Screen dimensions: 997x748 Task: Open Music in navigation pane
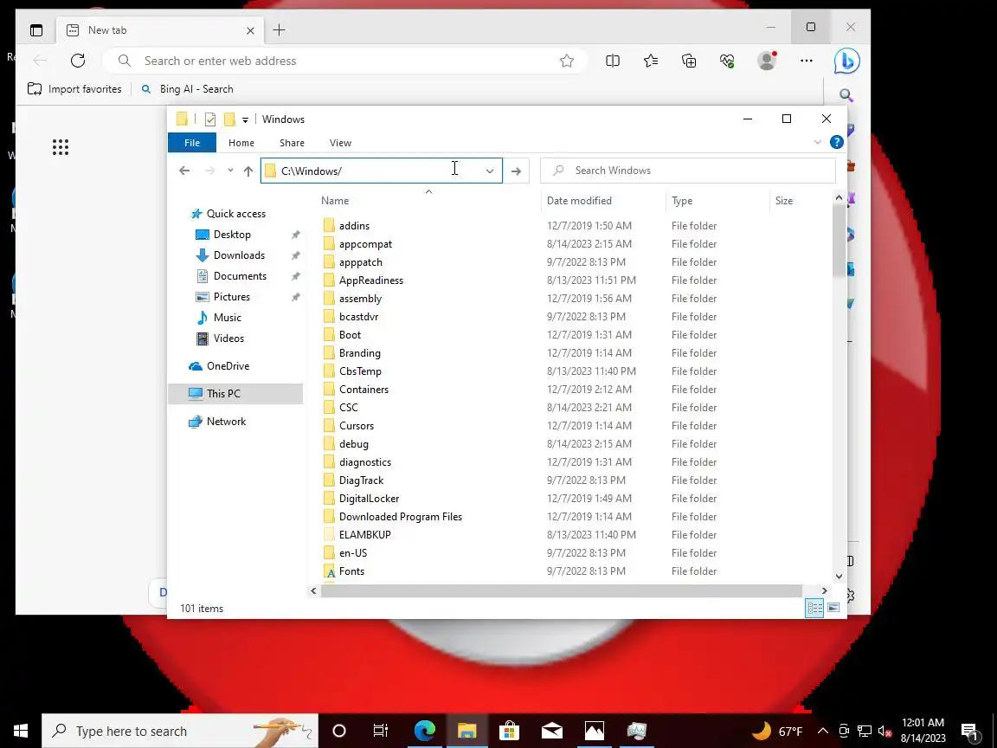pyautogui.click(x=227, y=318)
